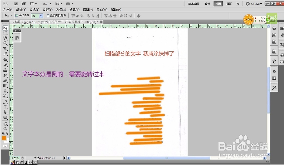Screen dimensions: 284x165
Task: Select the Gradient tool
Action: coord(5,85)
